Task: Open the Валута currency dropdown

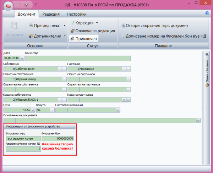Action: [52, 110]
